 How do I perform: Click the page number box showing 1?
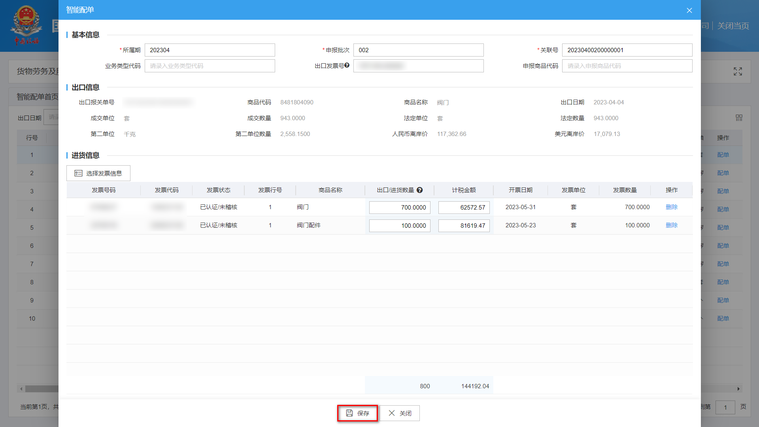(x=725, y=407)
